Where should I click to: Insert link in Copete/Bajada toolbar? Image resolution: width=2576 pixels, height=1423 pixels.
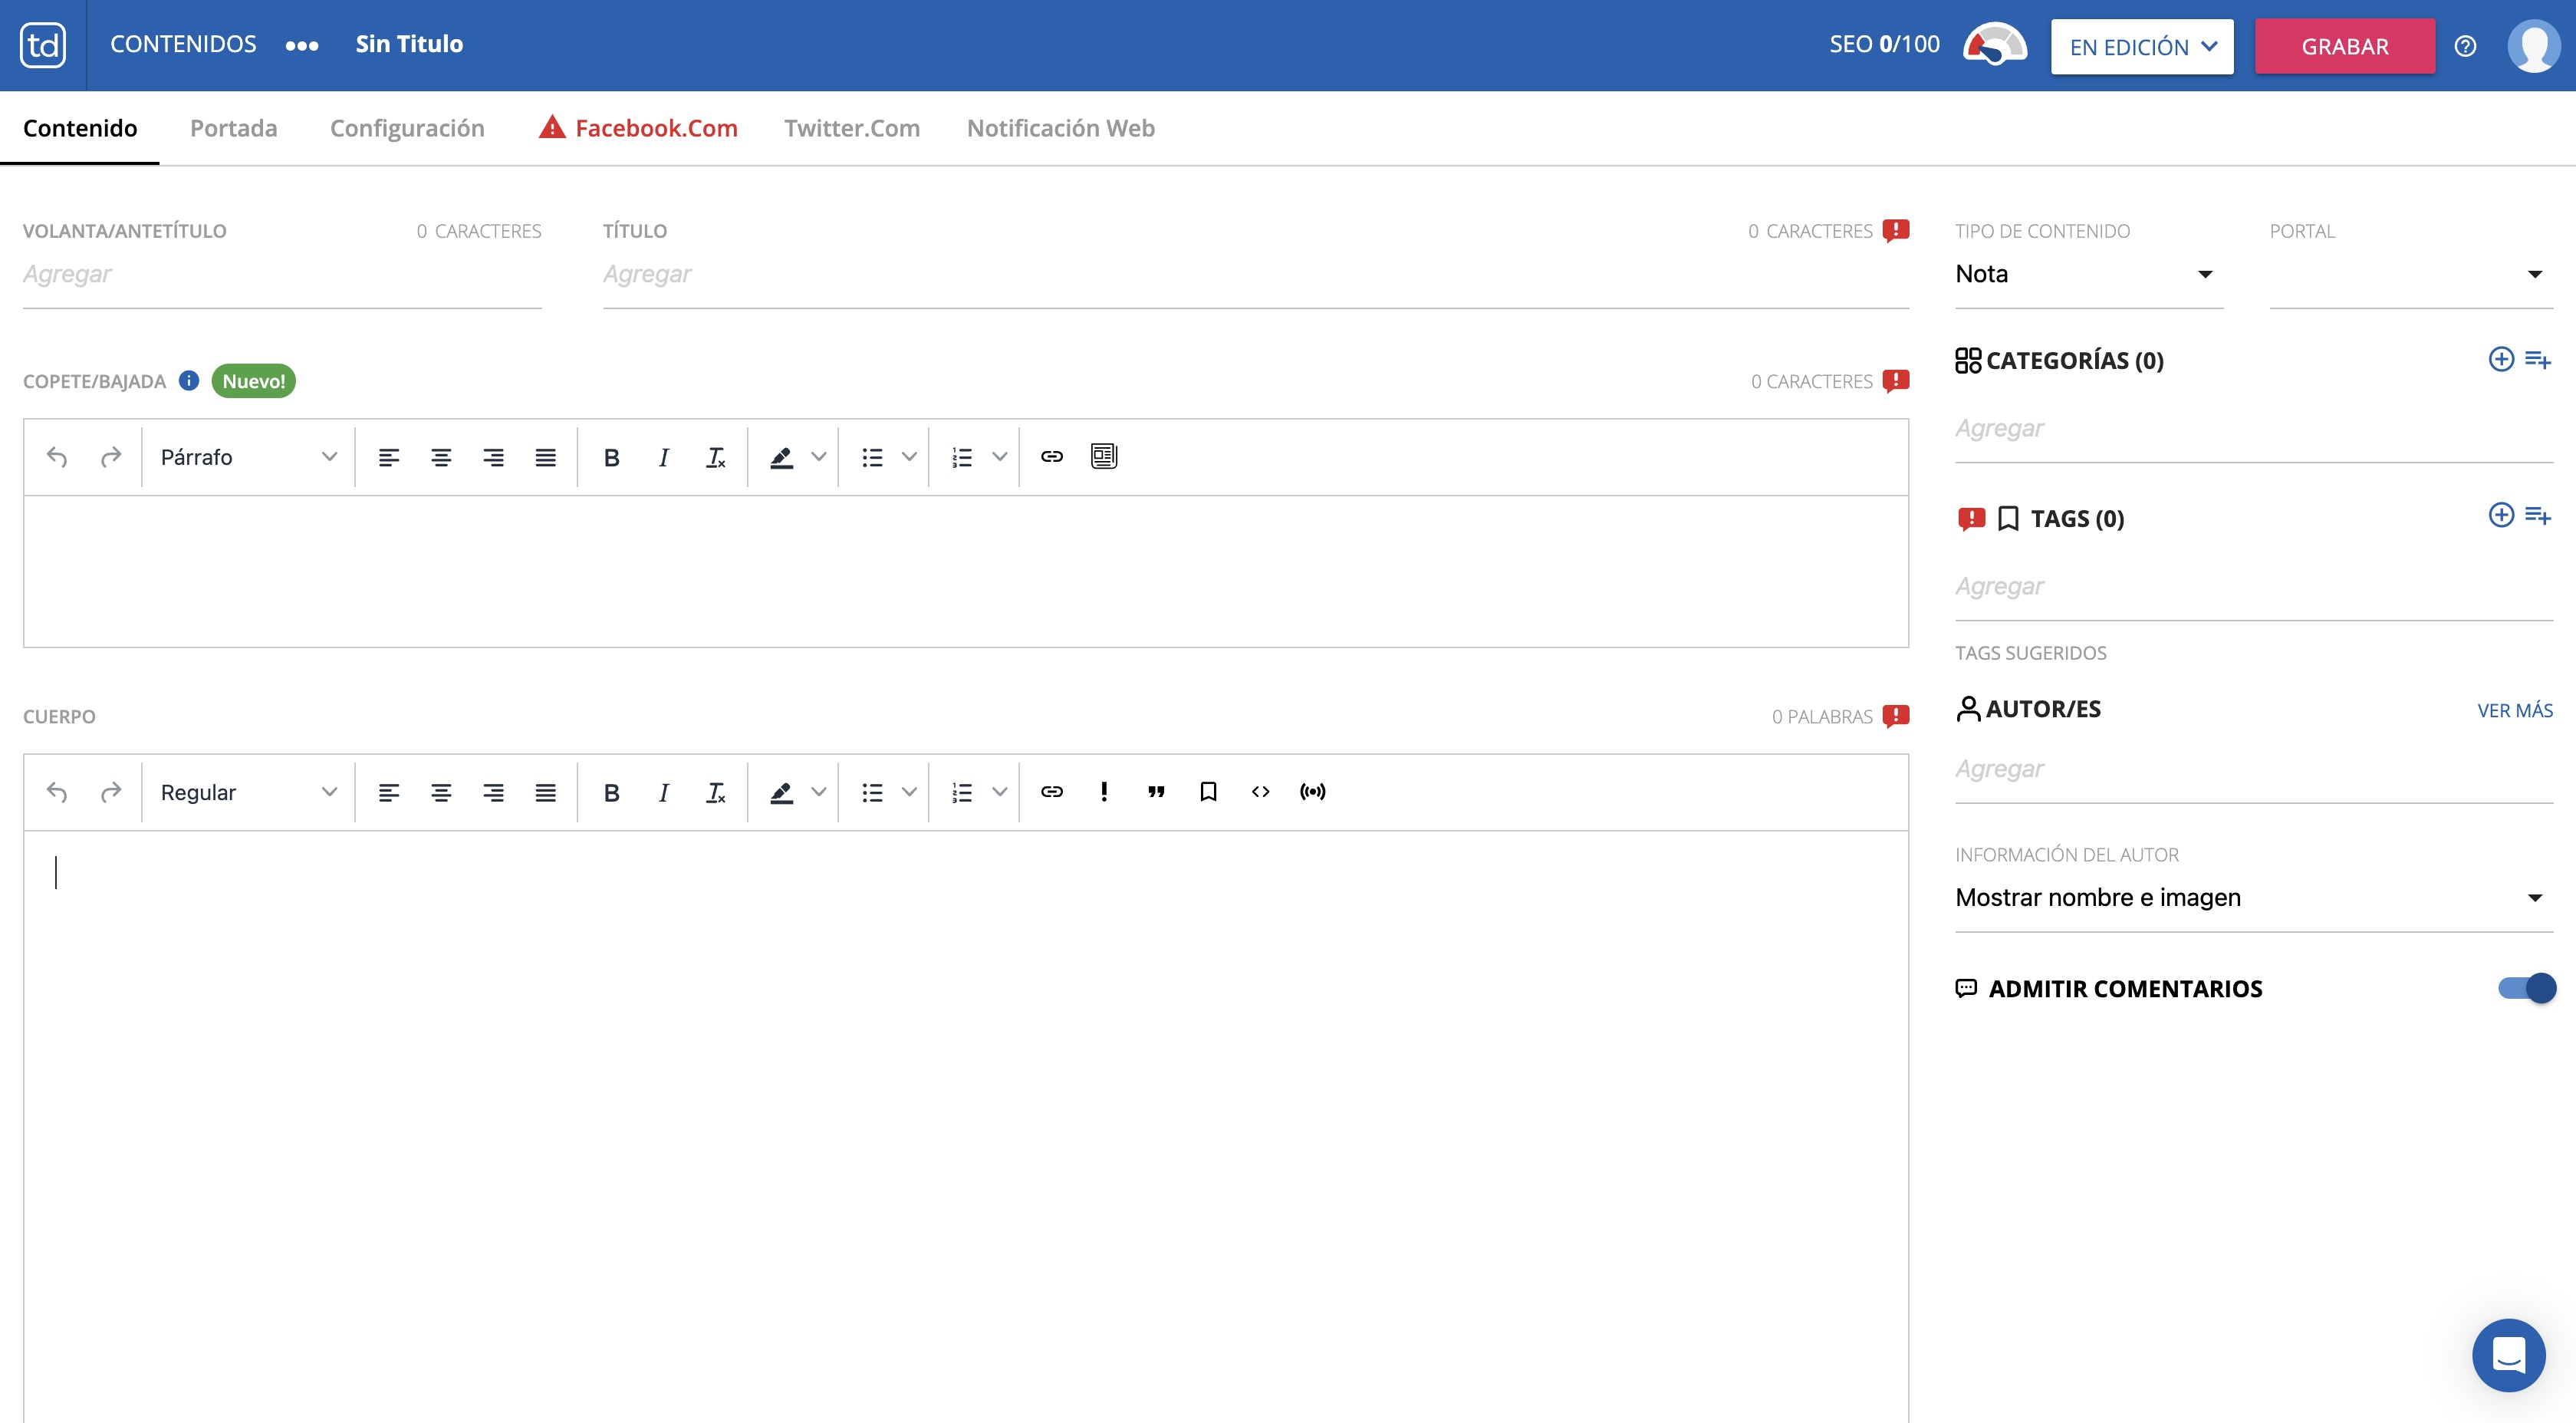tap(1051, 457)
